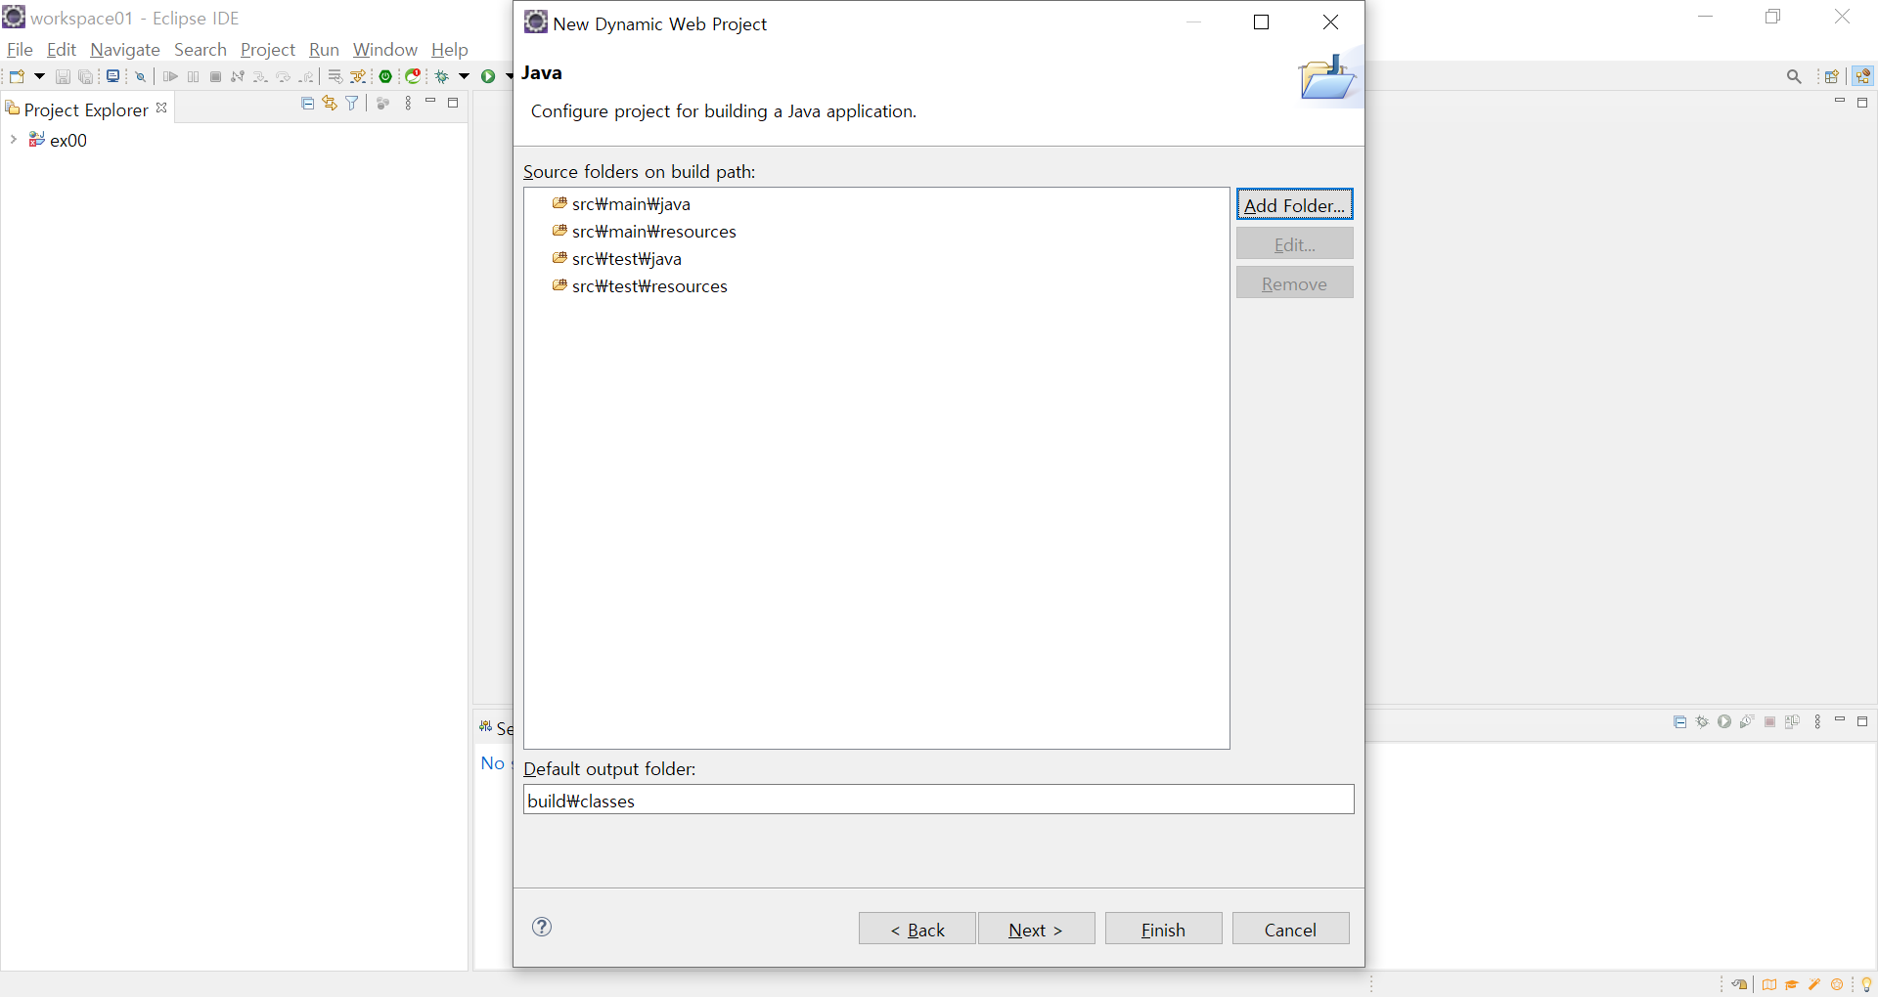
Task: Click the Resume debug icon
Action: [x=170, y=76]
